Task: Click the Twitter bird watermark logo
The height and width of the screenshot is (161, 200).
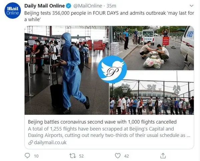Action: (112, 69)
